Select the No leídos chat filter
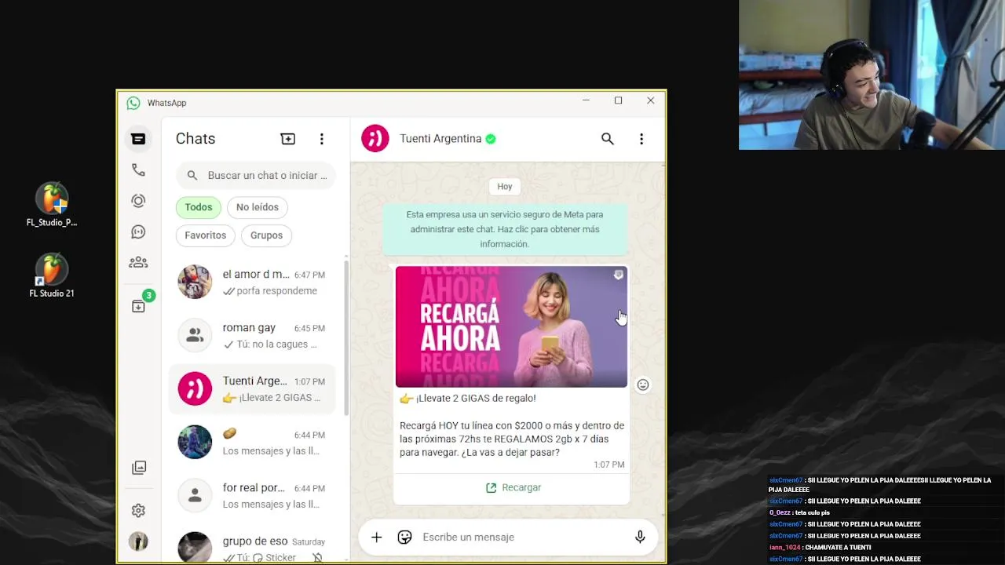 click(x=258, y=207)
